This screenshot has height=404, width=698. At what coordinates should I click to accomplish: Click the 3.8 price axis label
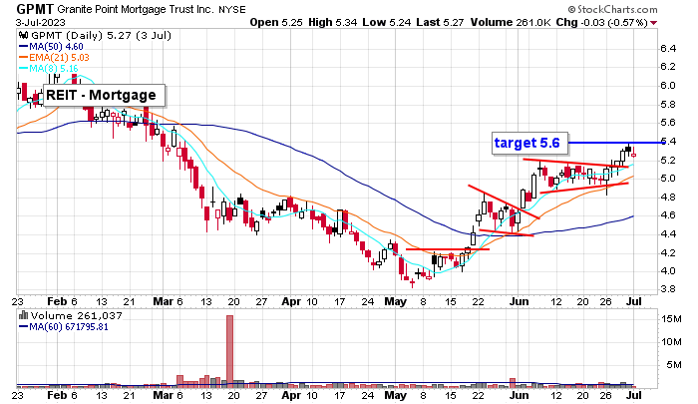[668, 289]
